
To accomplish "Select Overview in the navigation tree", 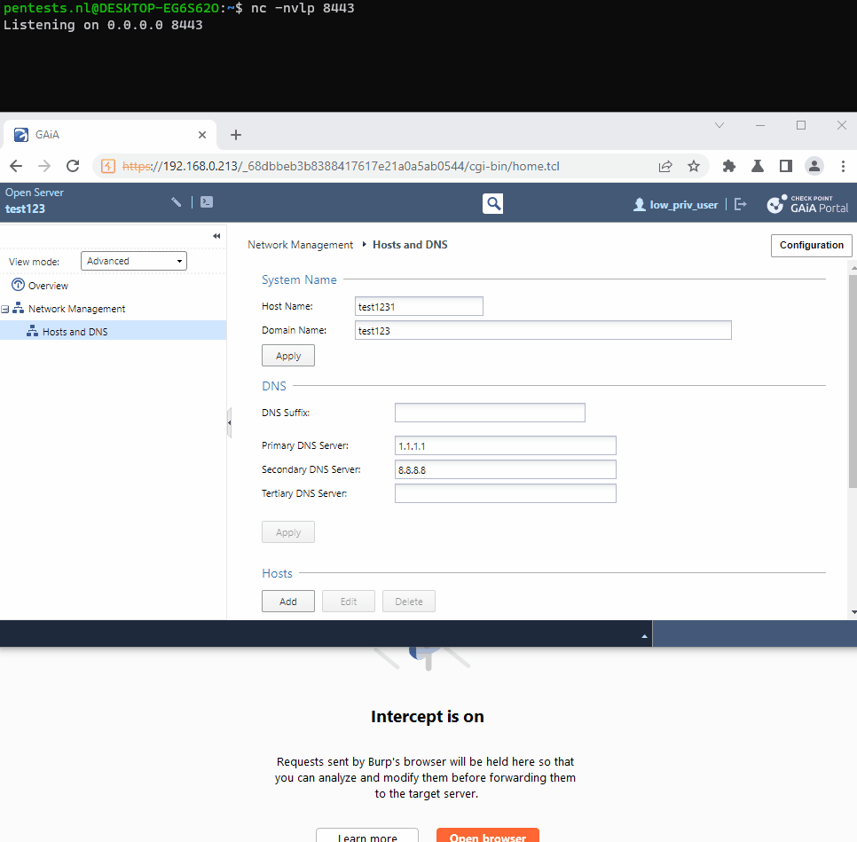I will click(48, 286).
